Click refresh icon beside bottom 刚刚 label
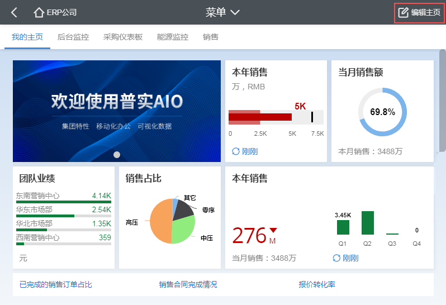Viewport: 446px width, 305px height. [336, 258]
